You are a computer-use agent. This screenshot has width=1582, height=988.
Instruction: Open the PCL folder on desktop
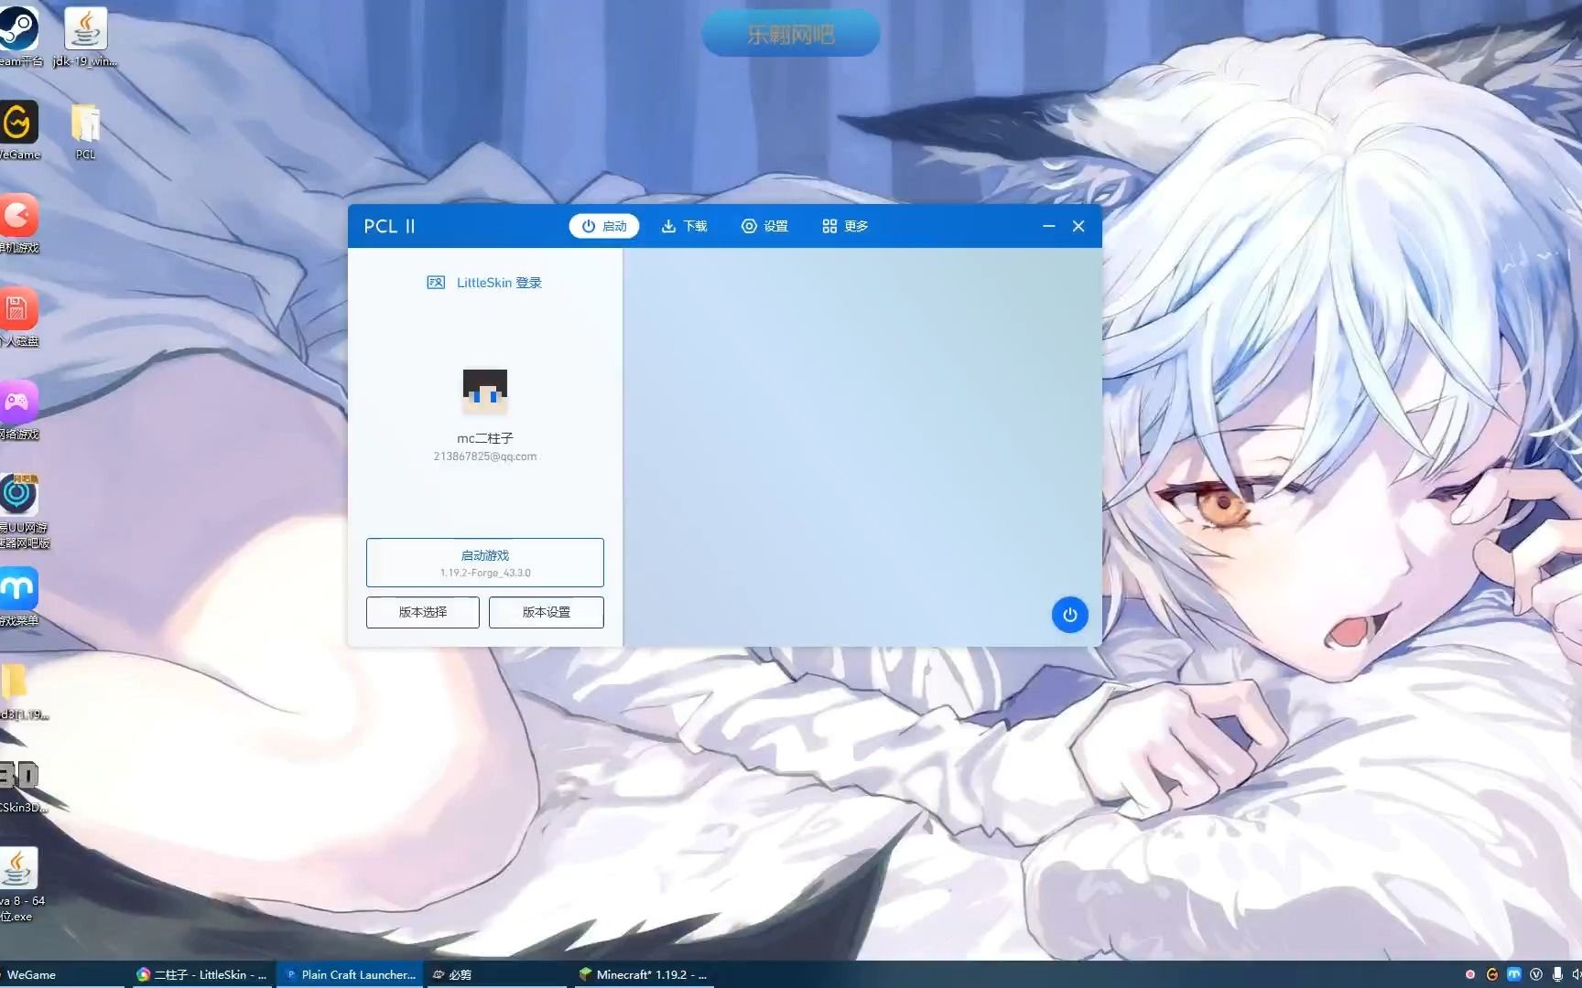click(x=85, y=130)
